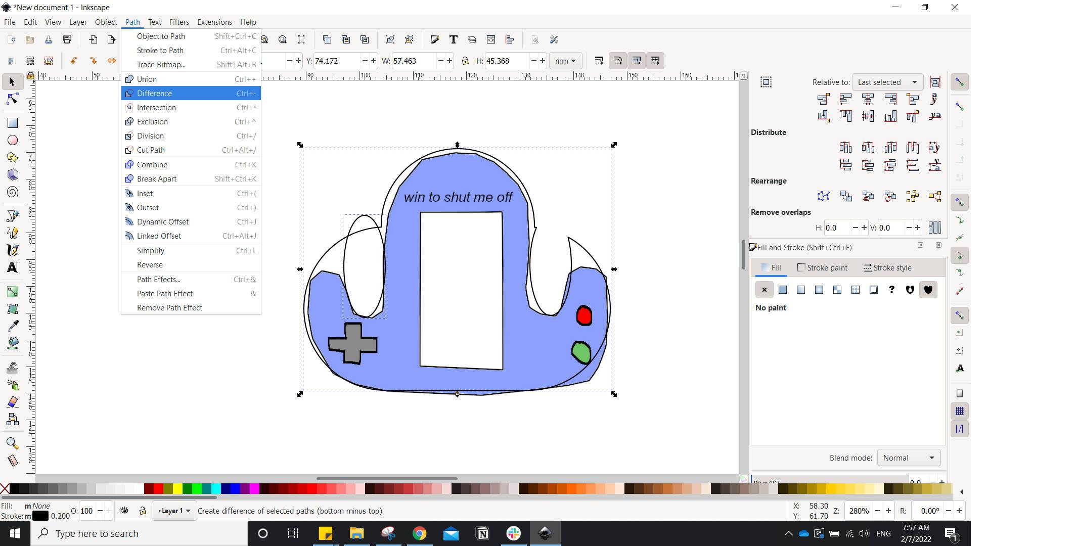Select the Text tool in toolbox

pos(13,267)
